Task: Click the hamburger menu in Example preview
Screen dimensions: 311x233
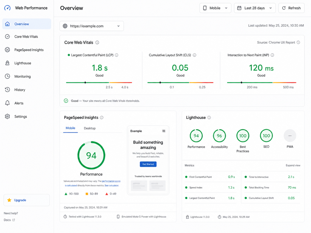Action: [x=164, y=131]
